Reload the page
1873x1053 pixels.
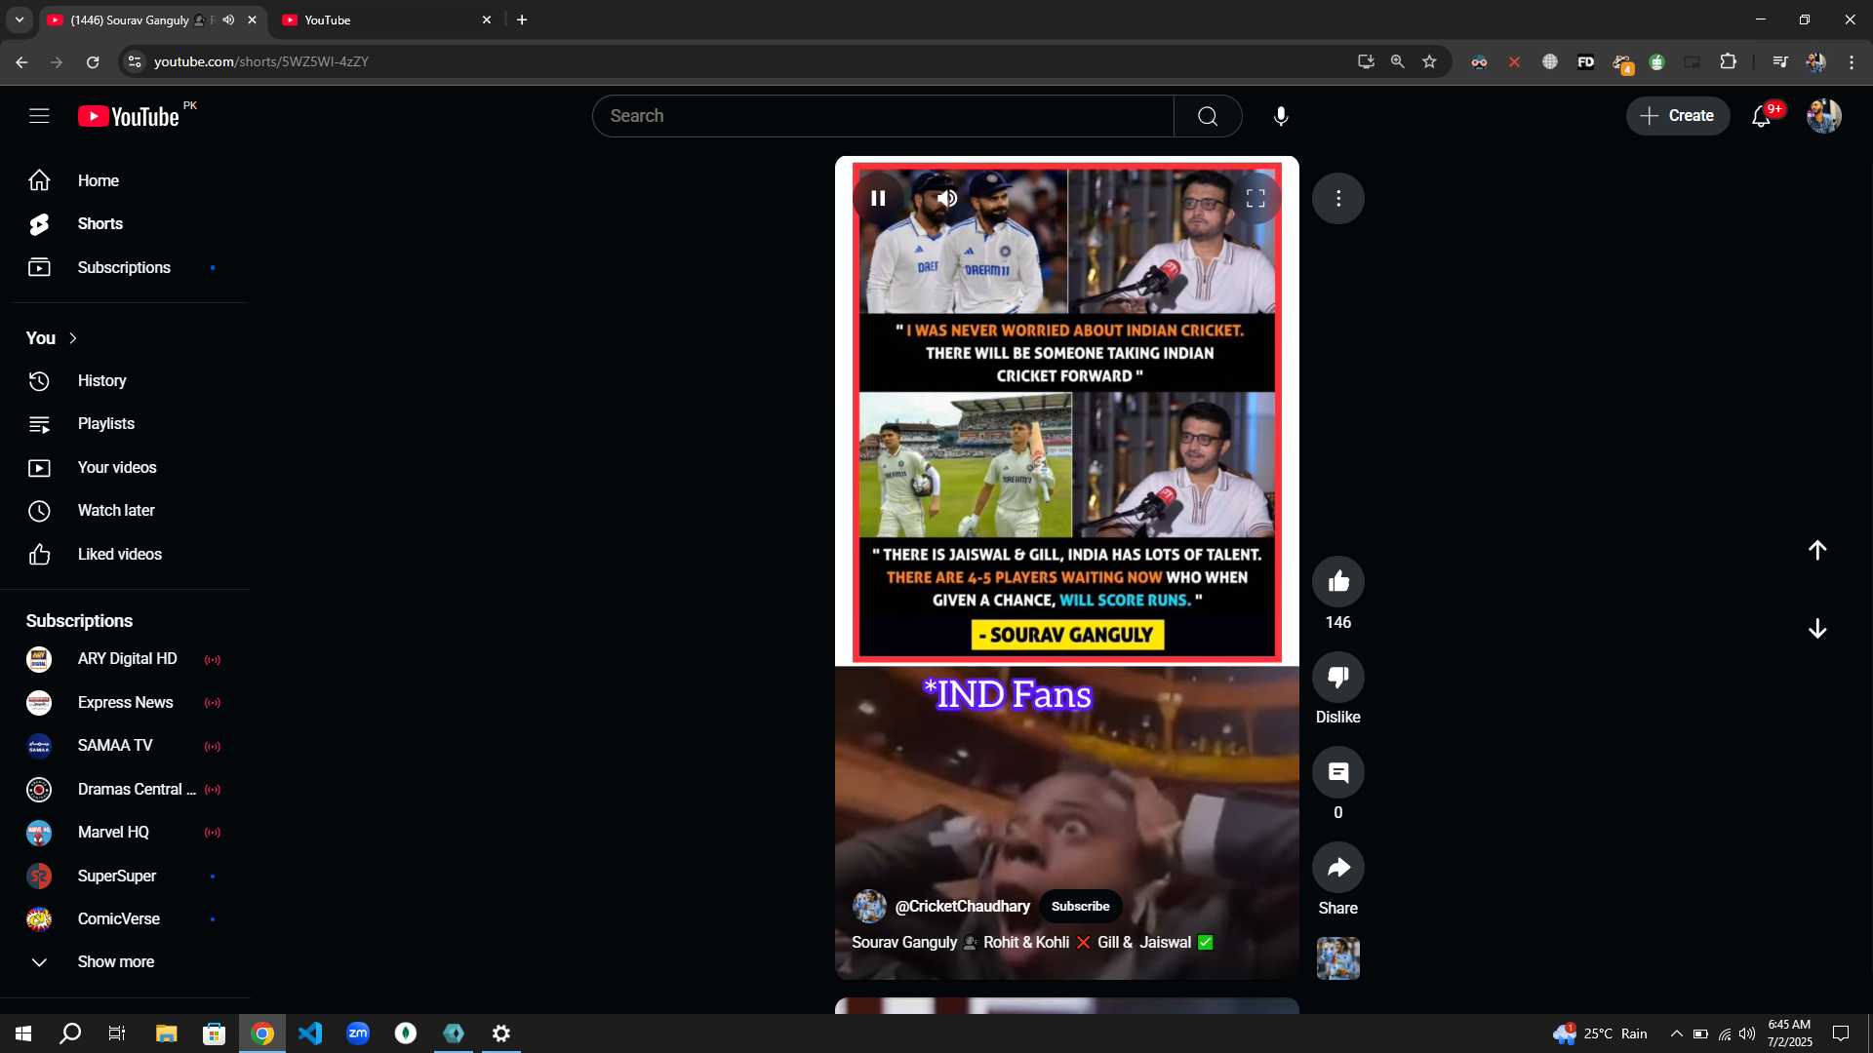pos(93,61)
